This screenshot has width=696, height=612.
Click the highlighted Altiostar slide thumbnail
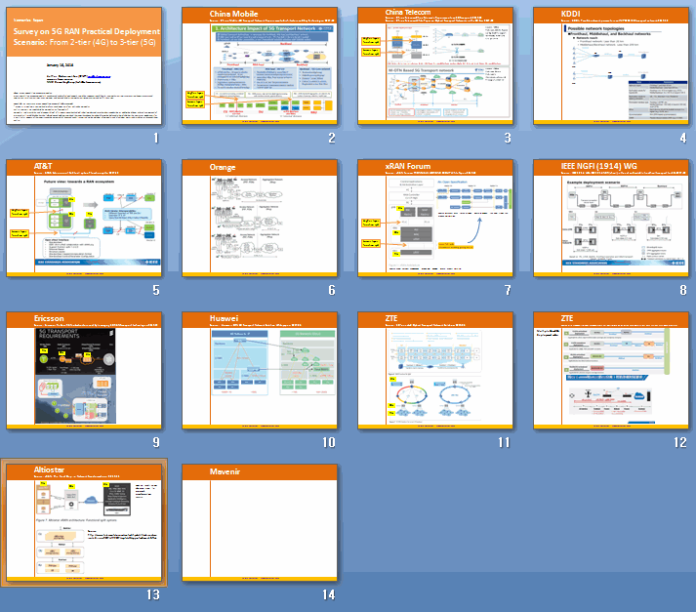coord(84,522)
